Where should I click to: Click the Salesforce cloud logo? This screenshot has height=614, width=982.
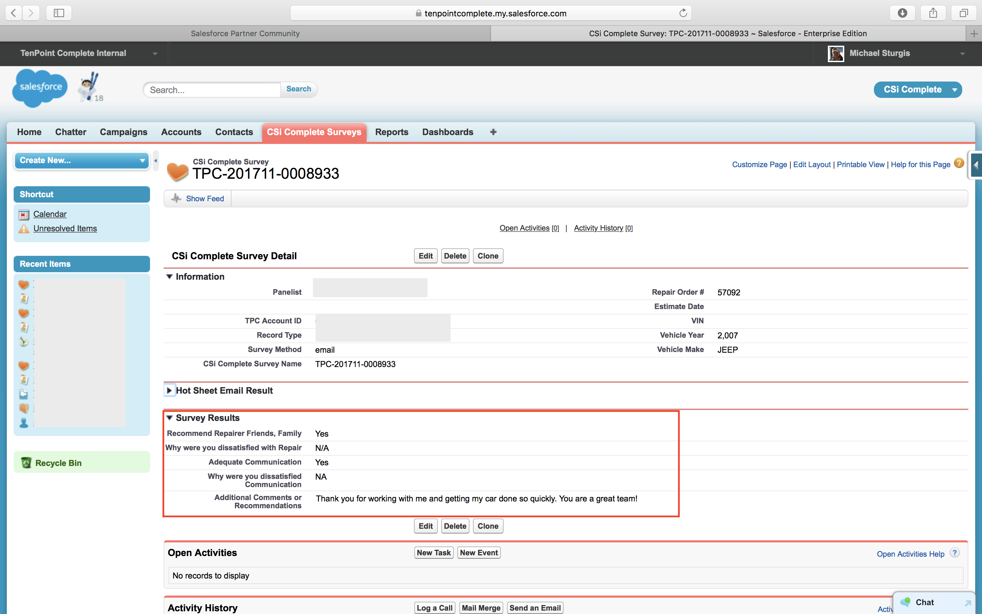(40, 87)
